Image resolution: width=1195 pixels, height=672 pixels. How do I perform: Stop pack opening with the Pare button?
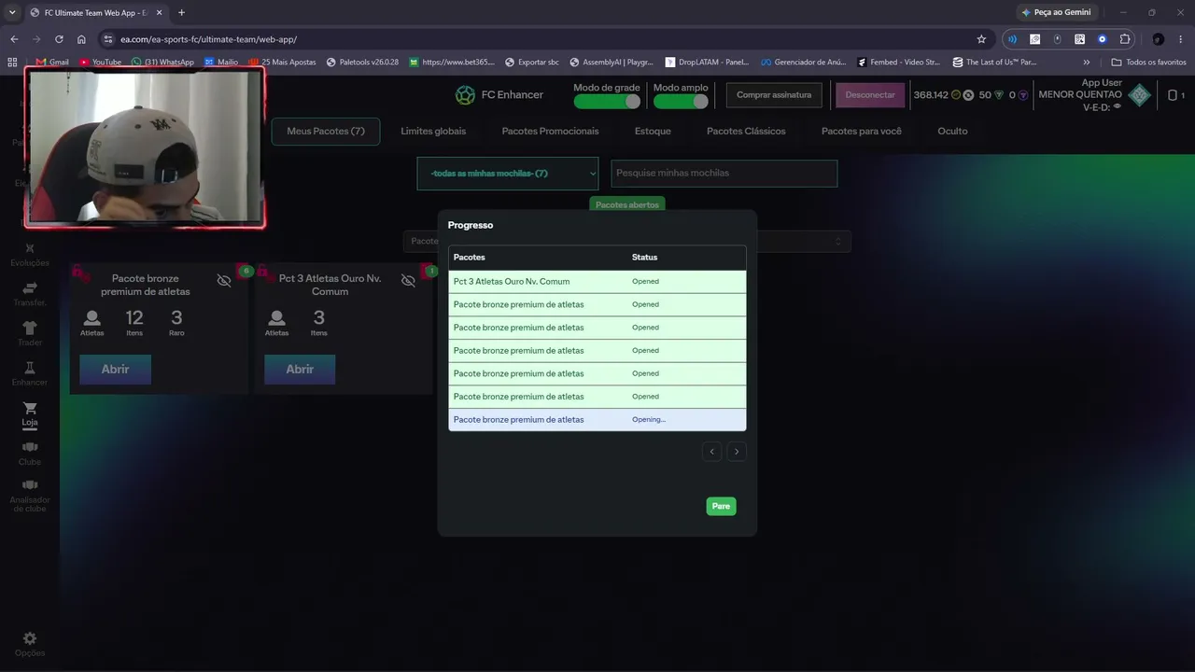coord(721,506)
